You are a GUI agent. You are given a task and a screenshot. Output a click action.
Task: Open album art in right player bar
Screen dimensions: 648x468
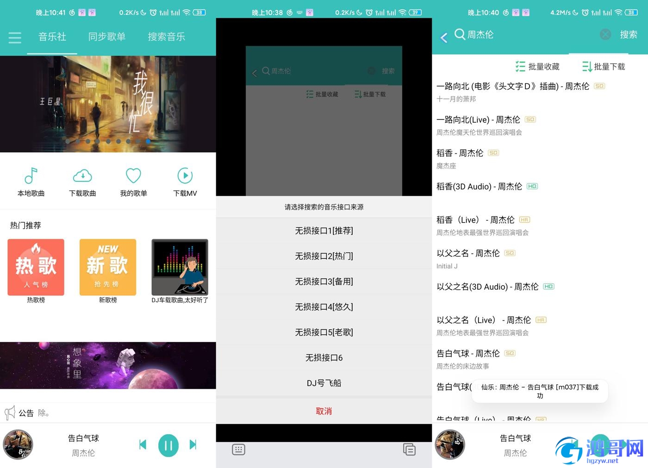point(450,445)
